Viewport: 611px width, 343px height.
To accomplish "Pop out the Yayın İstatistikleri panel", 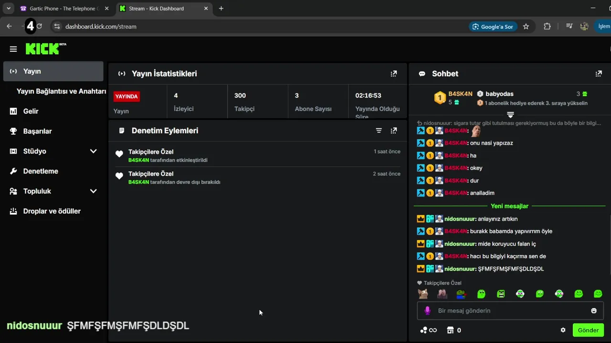I will tap(394, 74).
